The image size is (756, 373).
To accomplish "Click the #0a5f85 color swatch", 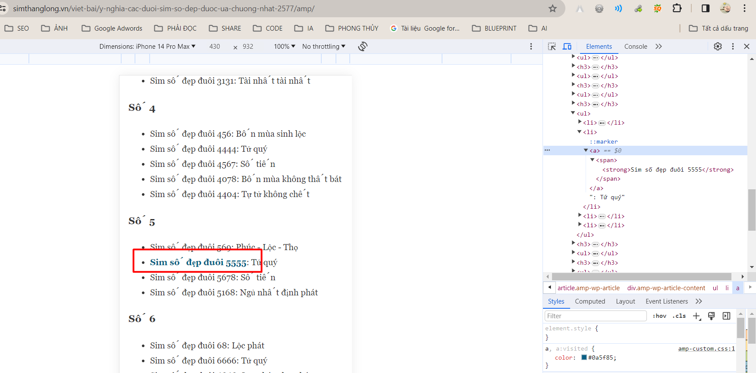I will [x=584, y=357].
